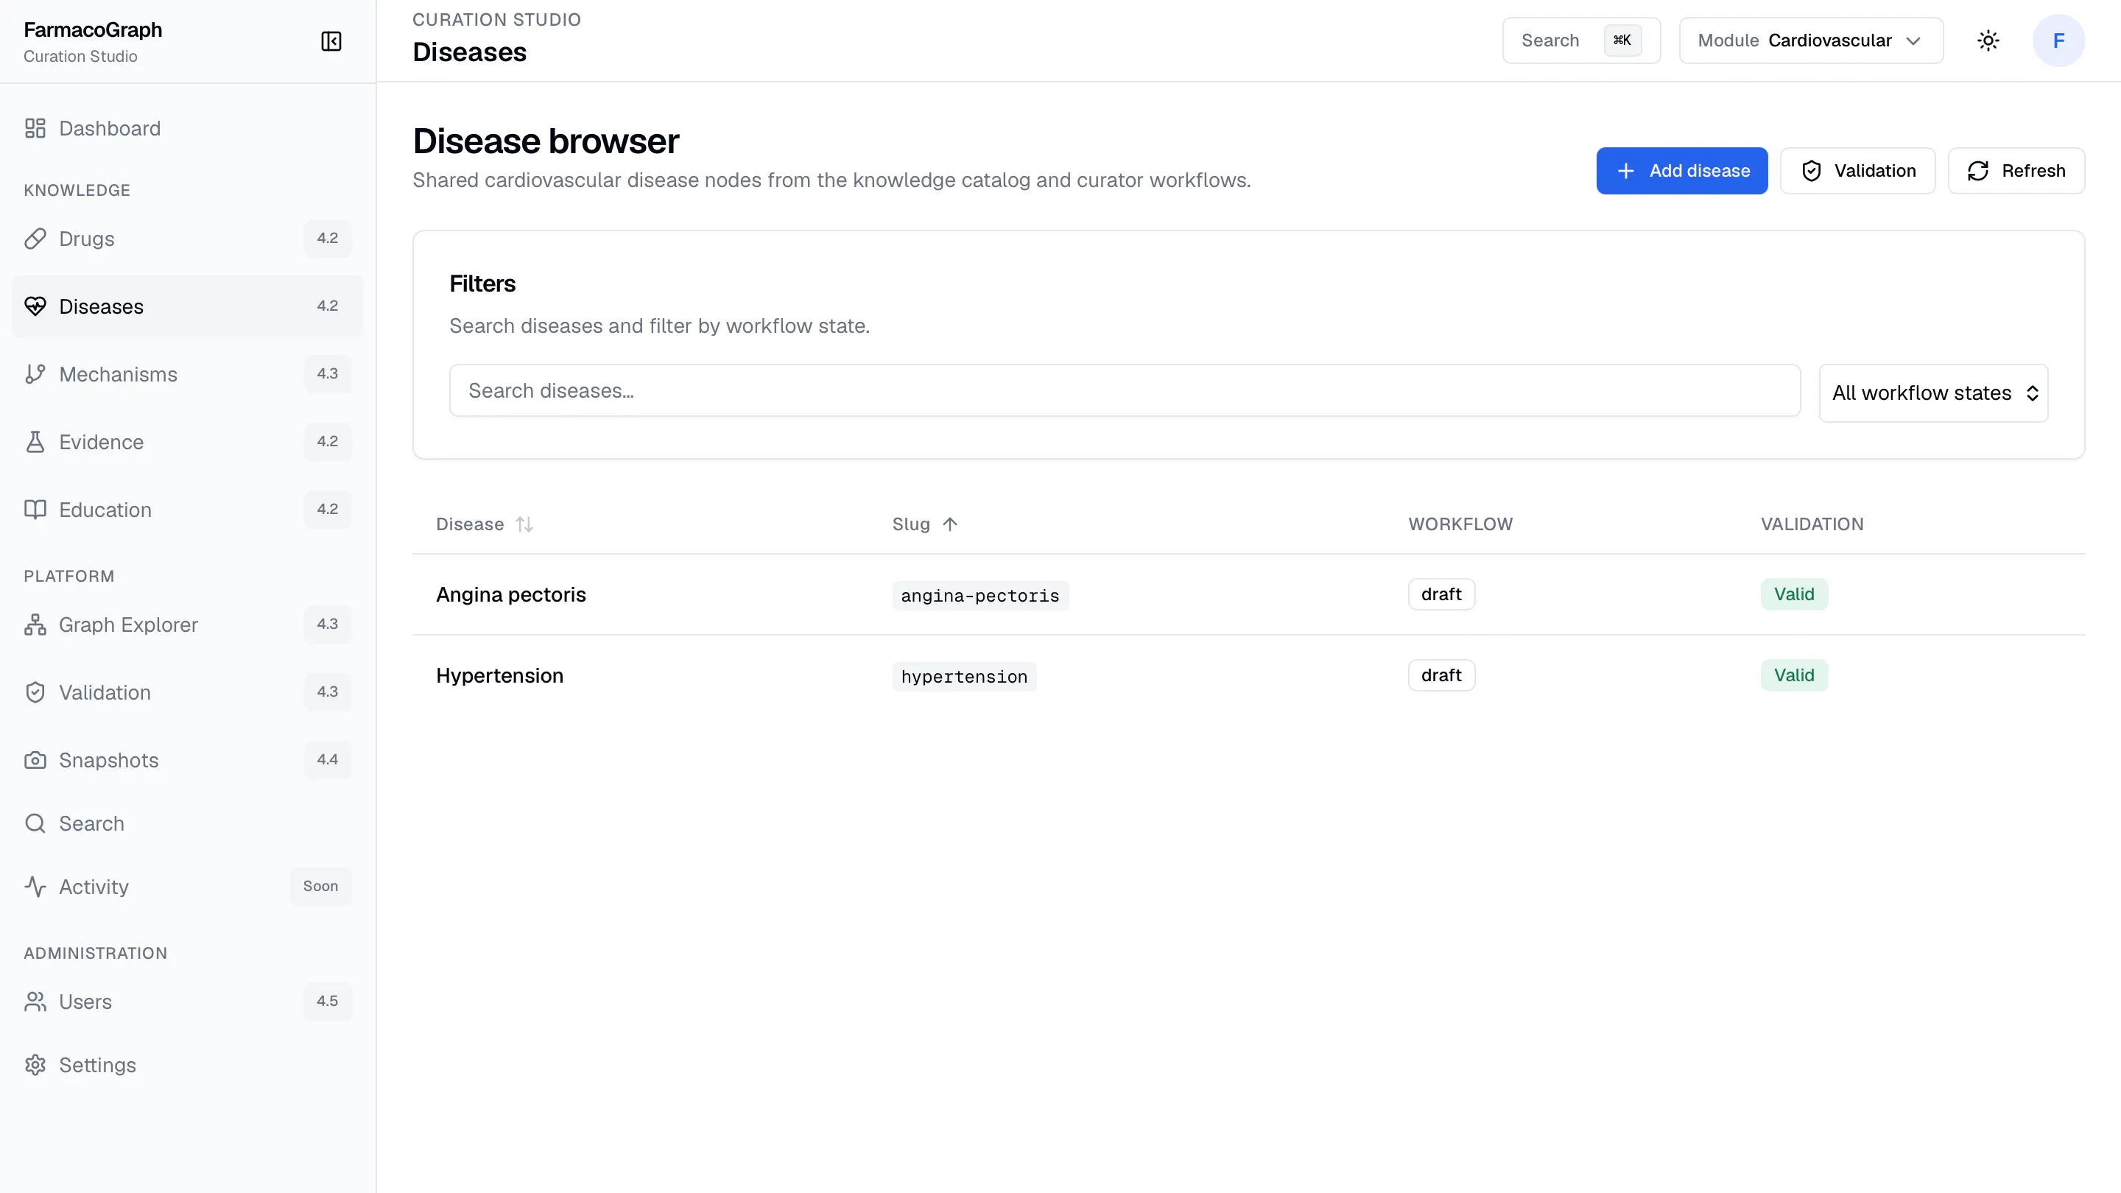Go to Users administration page

188,1002
